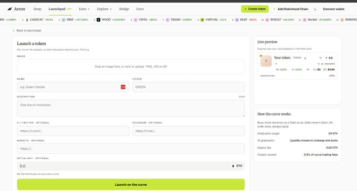
Task: Click the TX buy/sell ratio bar
Action: [330, 64]
